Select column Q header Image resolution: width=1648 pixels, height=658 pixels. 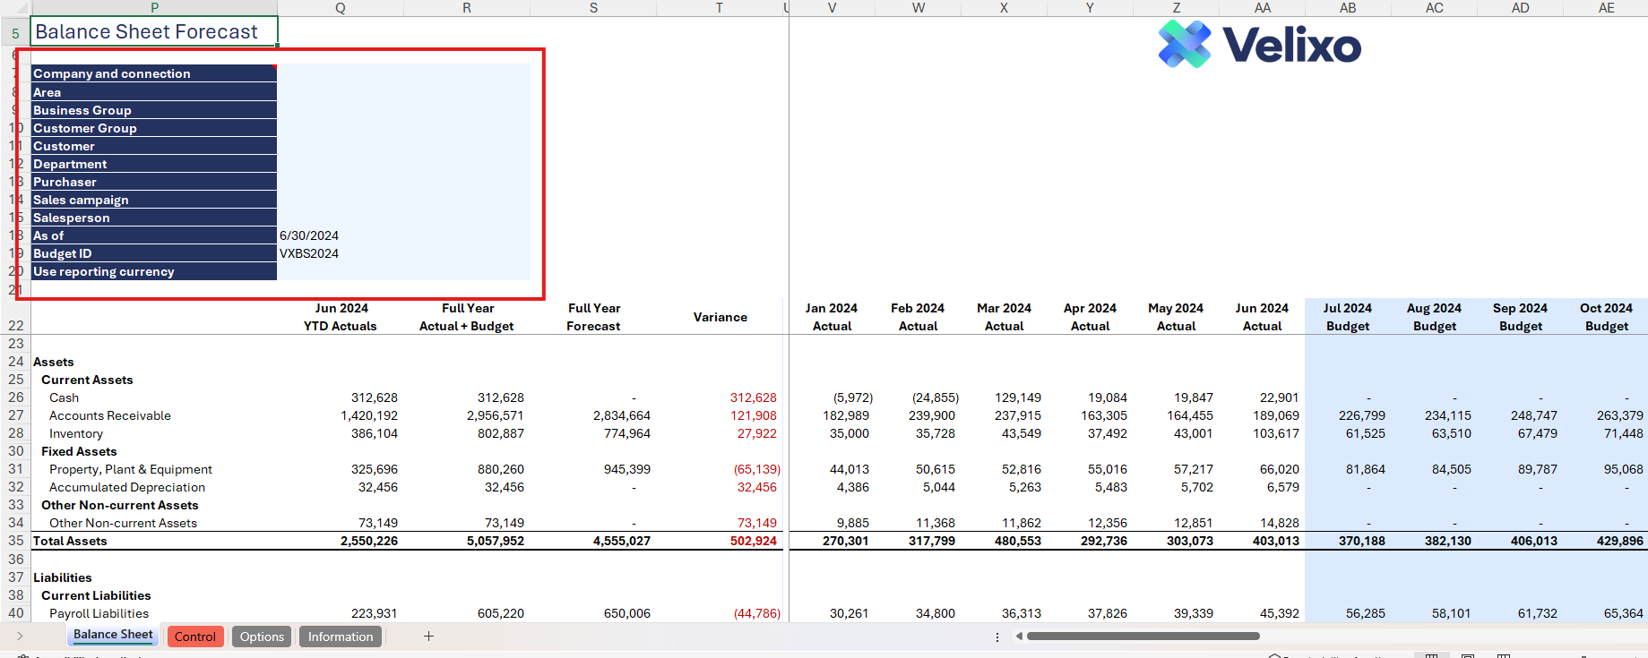pos(341,8)
